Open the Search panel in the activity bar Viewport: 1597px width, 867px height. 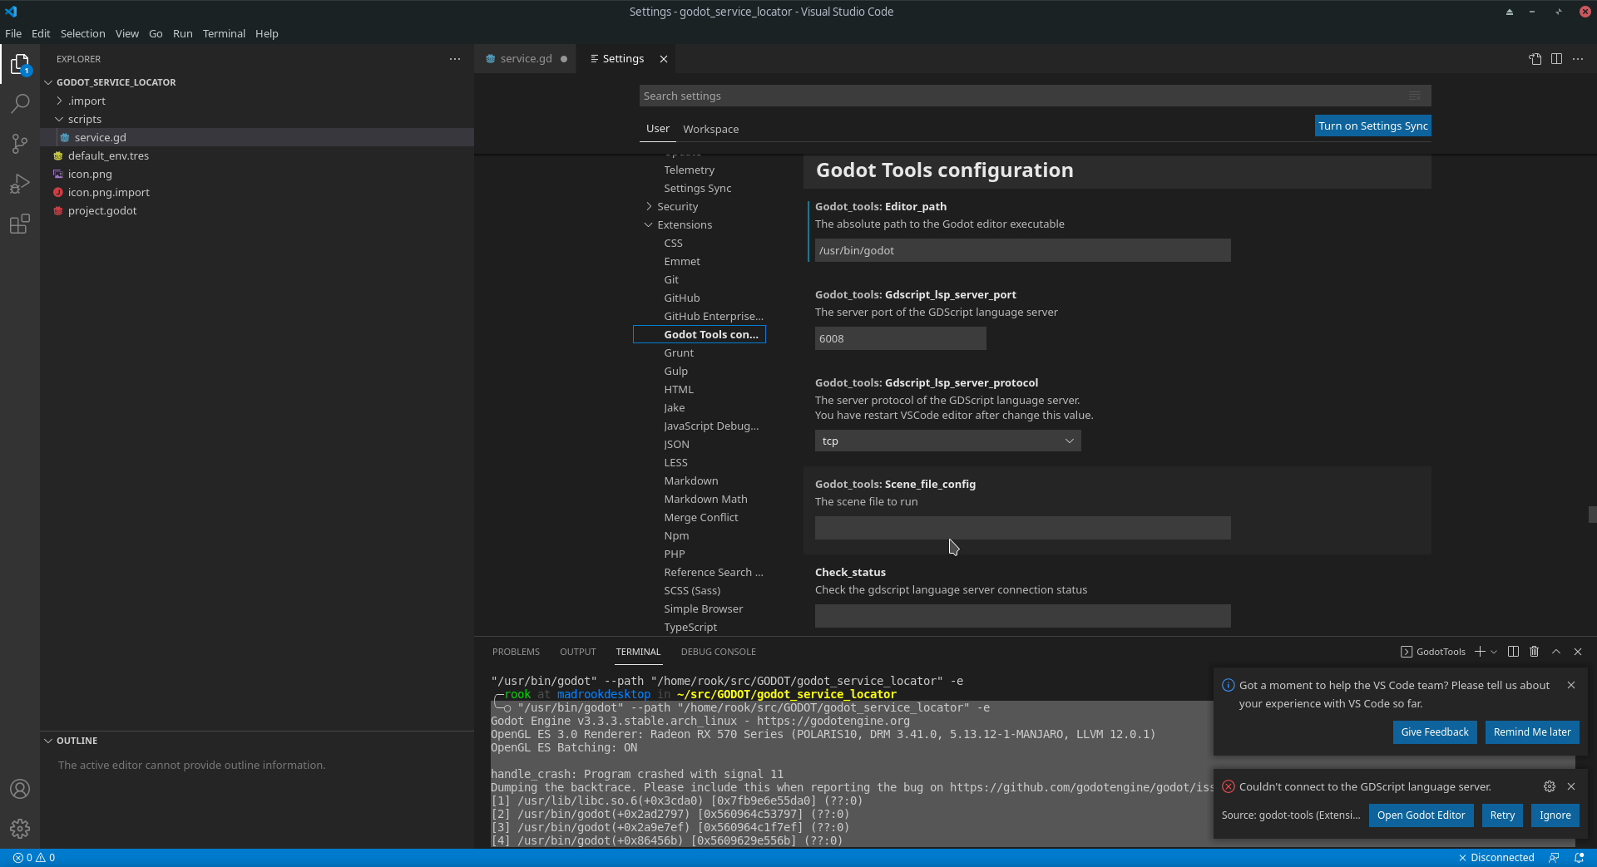(x=20, y=103)
